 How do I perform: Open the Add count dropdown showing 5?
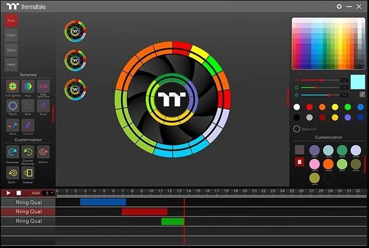(x=49, y=193)
